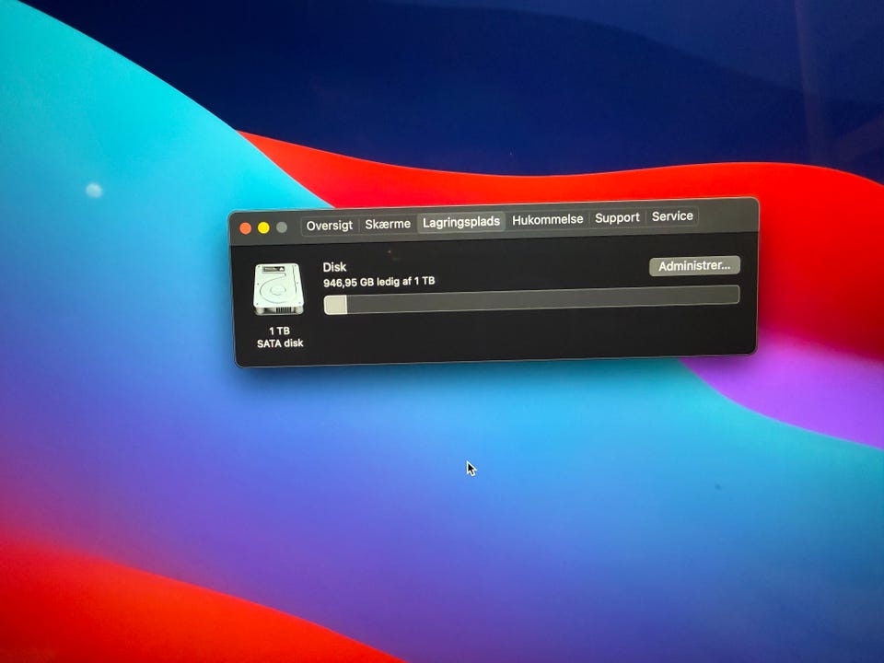Close the window with the red button

pyautogui.click(x=245, y=228)
